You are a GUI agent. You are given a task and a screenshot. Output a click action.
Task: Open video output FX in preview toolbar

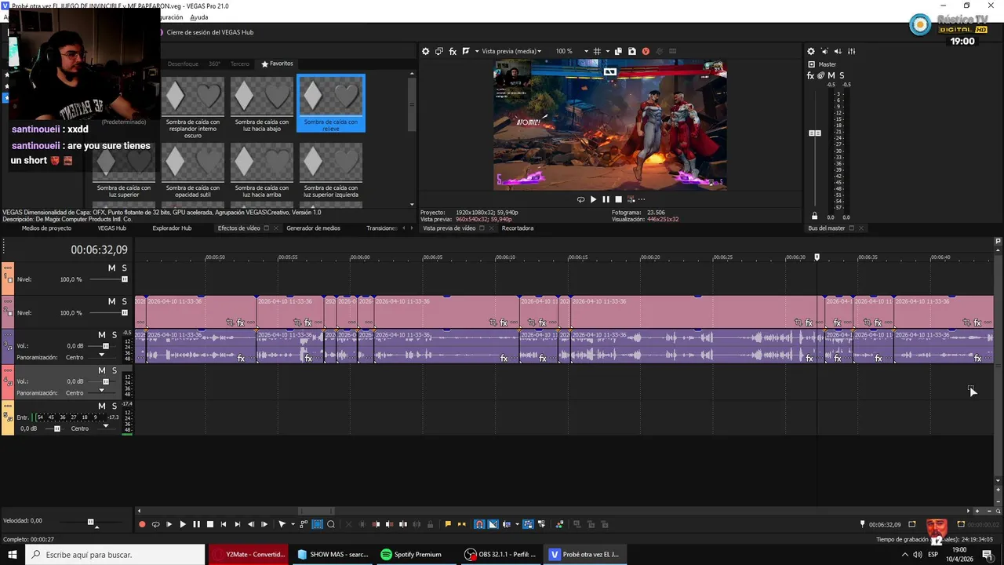pos(453,51)
